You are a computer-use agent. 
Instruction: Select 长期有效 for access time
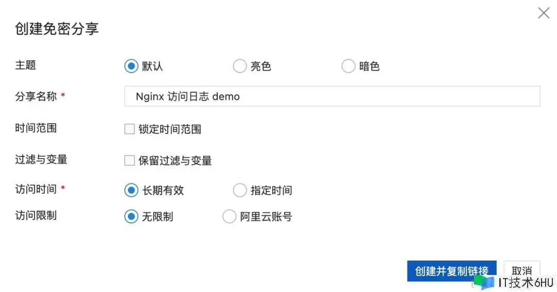pyautogui.click(x=132, y=190)
